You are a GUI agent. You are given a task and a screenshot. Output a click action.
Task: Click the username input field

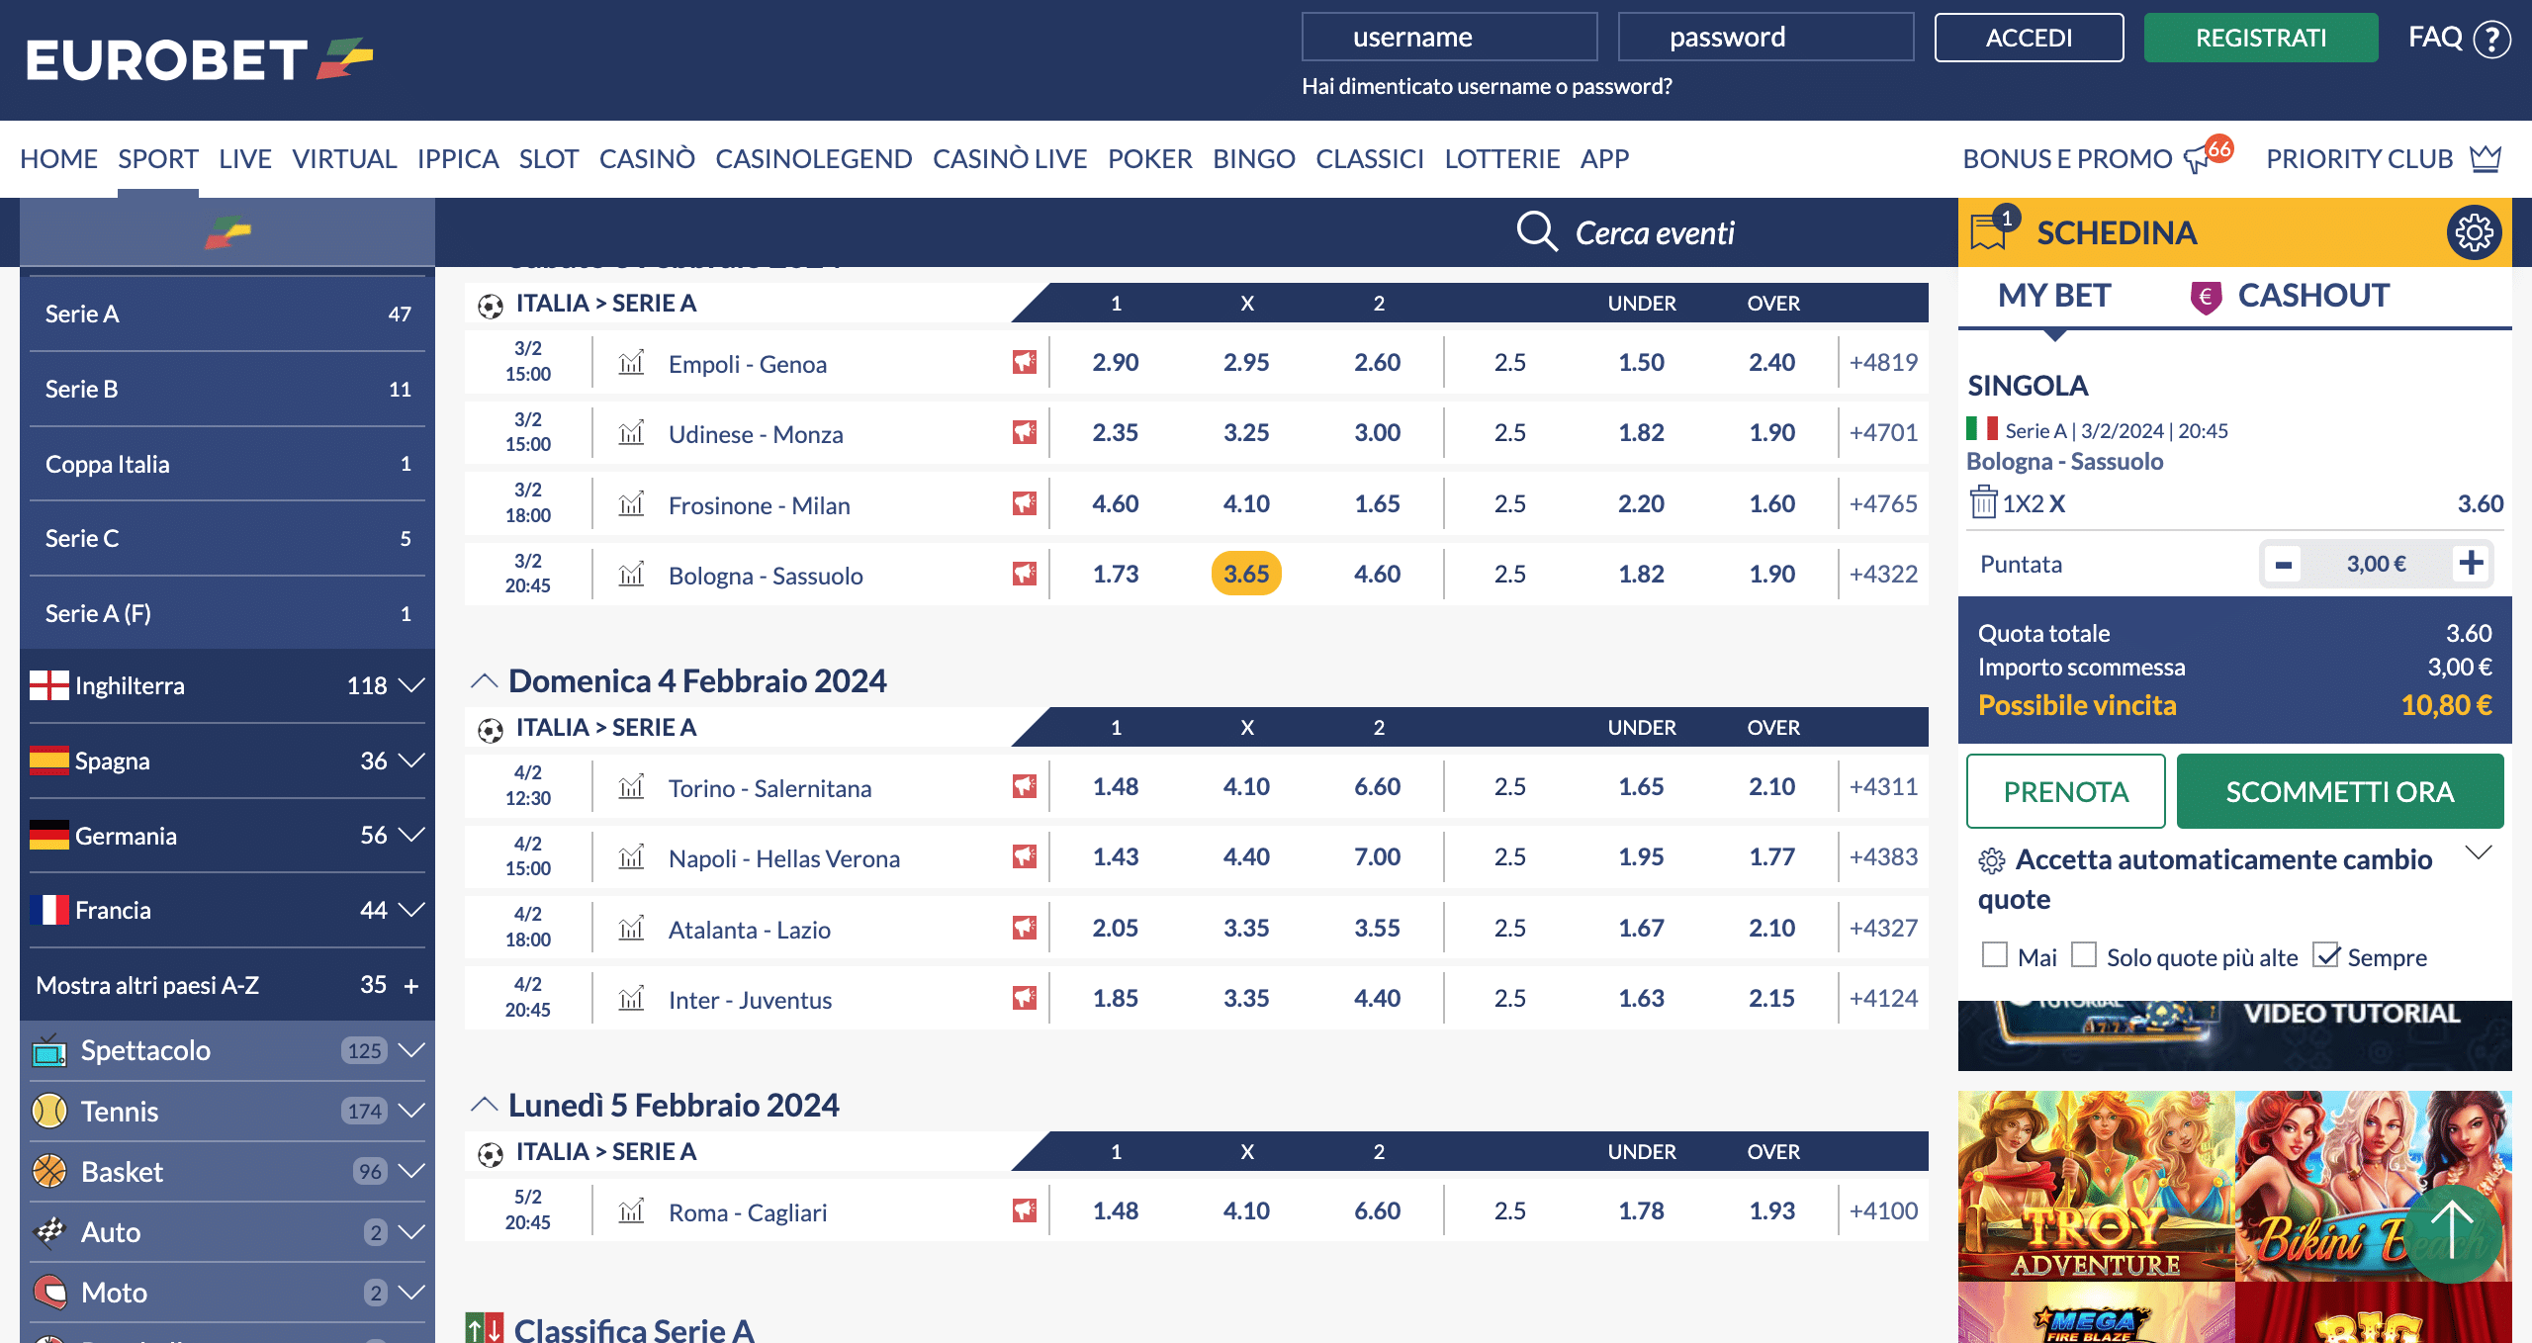point(1449,37)
